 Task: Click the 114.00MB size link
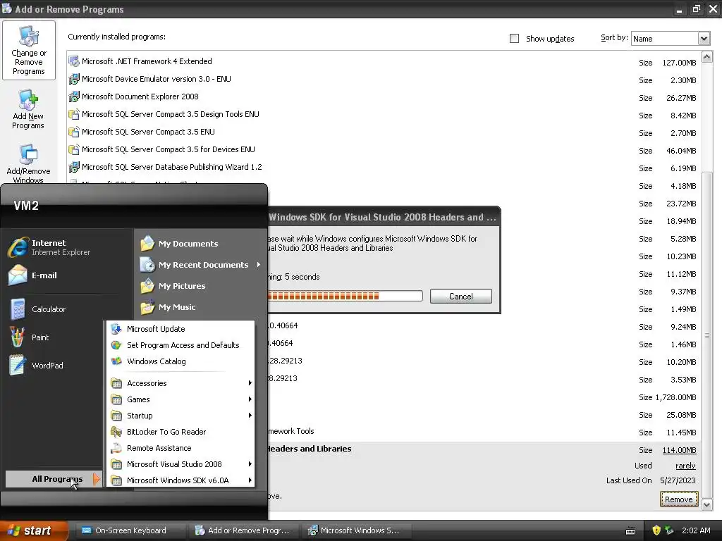[x=679, y=450]
